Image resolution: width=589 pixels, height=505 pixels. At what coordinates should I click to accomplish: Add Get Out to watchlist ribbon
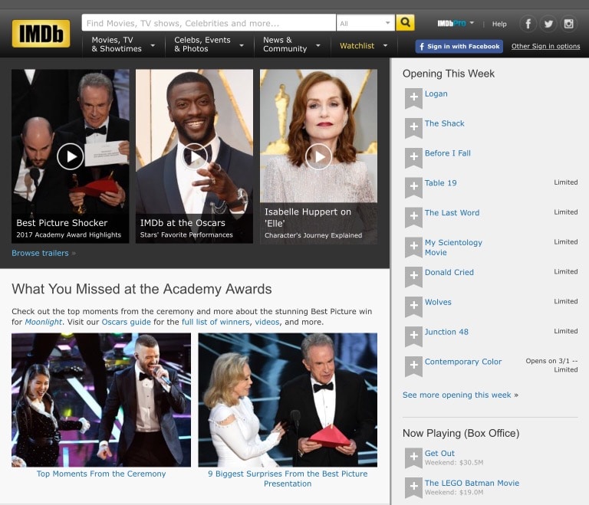pos(413,458)
